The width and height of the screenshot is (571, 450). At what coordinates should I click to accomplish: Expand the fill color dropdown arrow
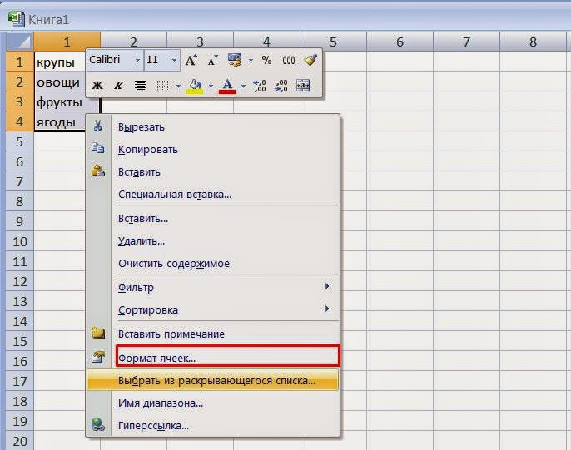(211, 86)
